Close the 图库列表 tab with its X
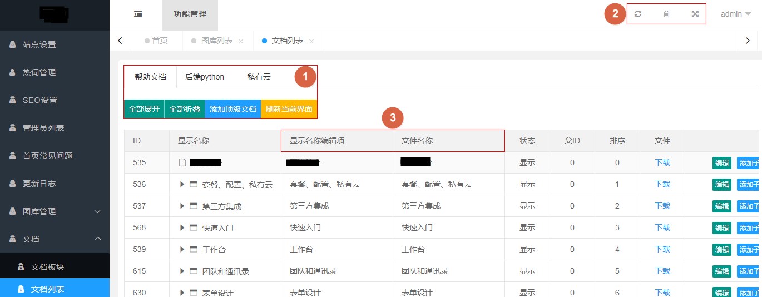 point(241,41)
